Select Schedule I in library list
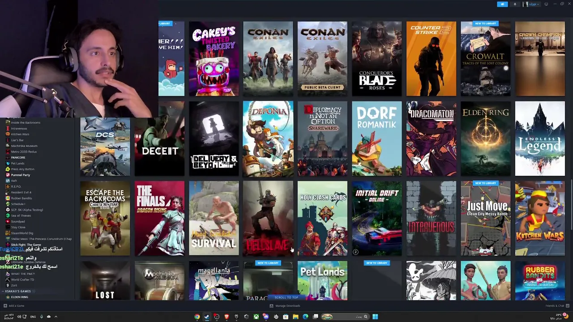The image size is (573, 322). (18, 204)
